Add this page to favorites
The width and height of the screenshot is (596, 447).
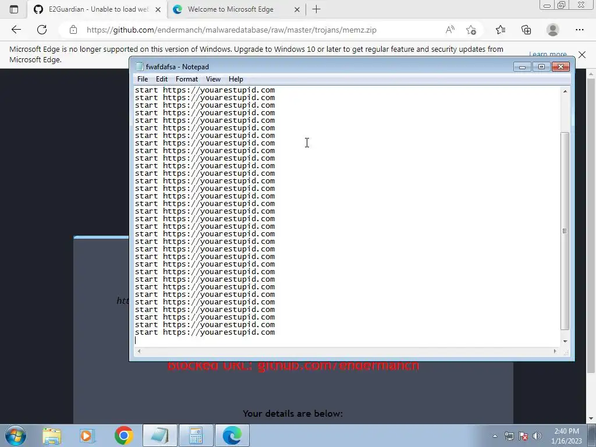(471, 30)
